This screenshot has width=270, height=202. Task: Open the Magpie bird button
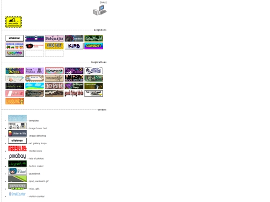click(x=93, y=71)
